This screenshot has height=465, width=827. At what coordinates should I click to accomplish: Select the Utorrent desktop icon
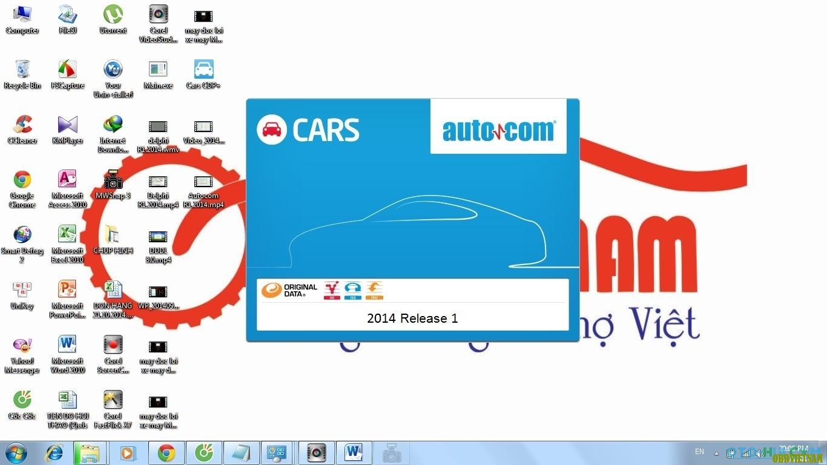click(113, 15)
